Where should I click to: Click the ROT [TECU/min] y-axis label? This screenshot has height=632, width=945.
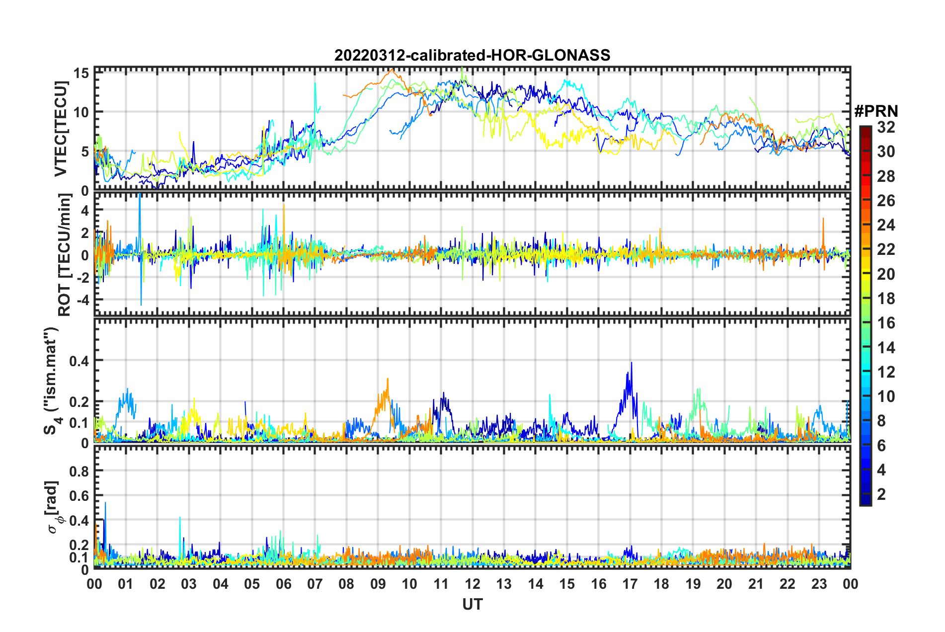pyautogui.click(x=65, y=255)
